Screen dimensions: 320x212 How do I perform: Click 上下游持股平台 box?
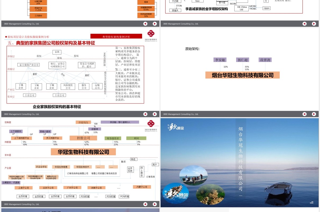(21, 138)
